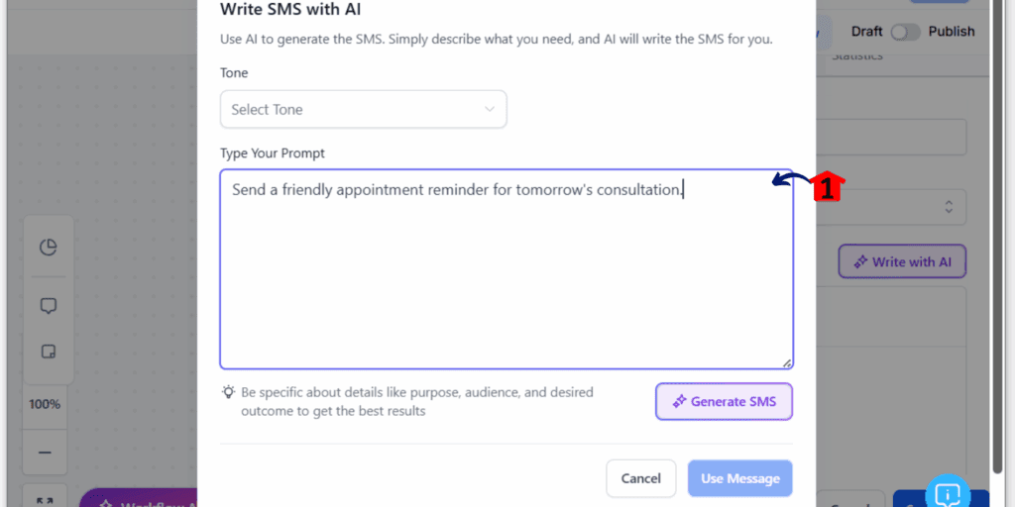Toggle the Draft/Publish switch

tap(905, 32)
